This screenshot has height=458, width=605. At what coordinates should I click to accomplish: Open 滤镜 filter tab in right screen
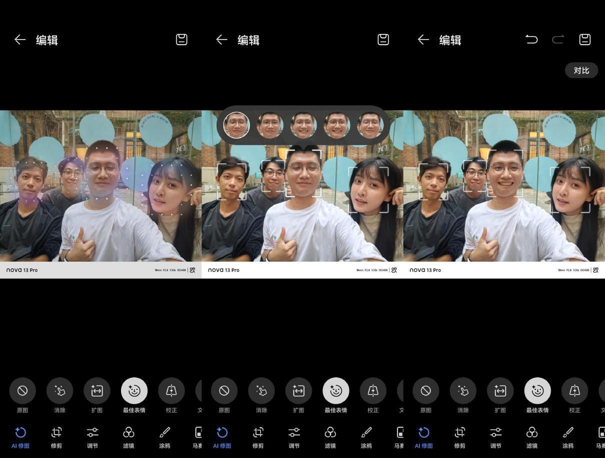click(532, 437)
